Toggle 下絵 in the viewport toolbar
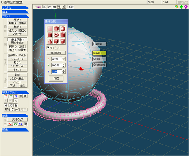This screenshot has width=189, height=156. [x=70, y=7]
